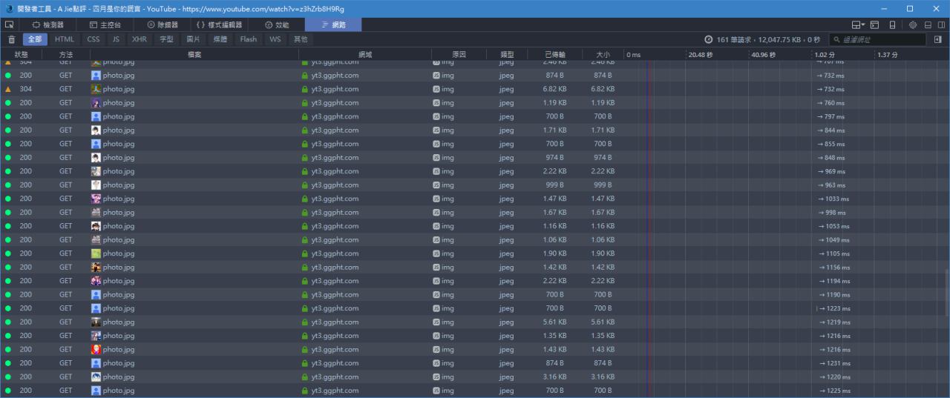
Task: Activate the element picker tool
Action: pos(9,24)
